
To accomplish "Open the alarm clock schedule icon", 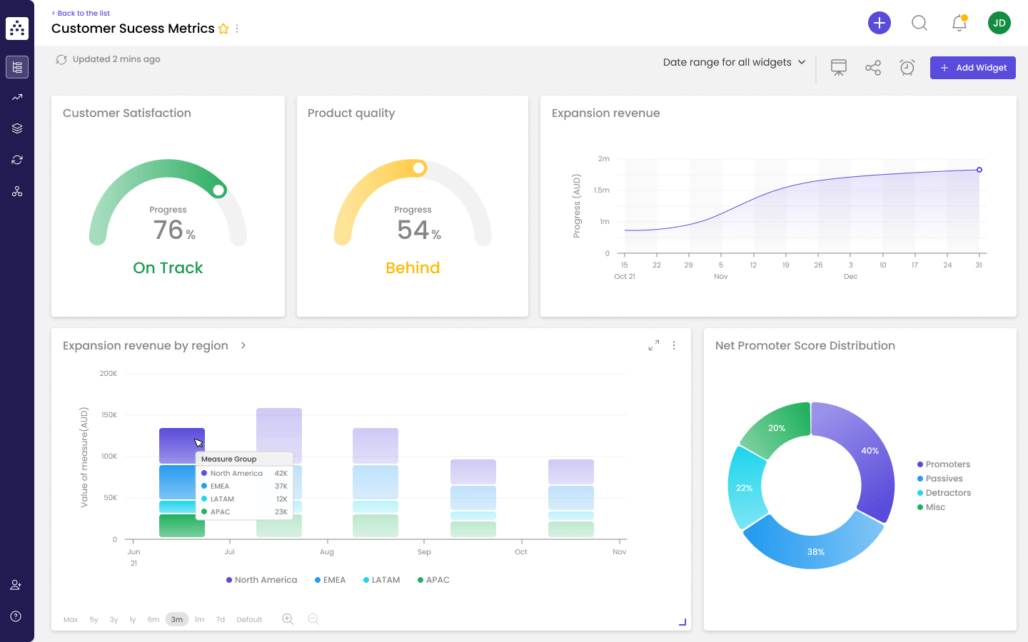I will [x=907, y=68].
